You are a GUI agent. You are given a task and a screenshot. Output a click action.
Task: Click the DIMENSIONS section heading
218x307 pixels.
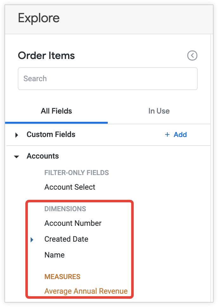65,209
